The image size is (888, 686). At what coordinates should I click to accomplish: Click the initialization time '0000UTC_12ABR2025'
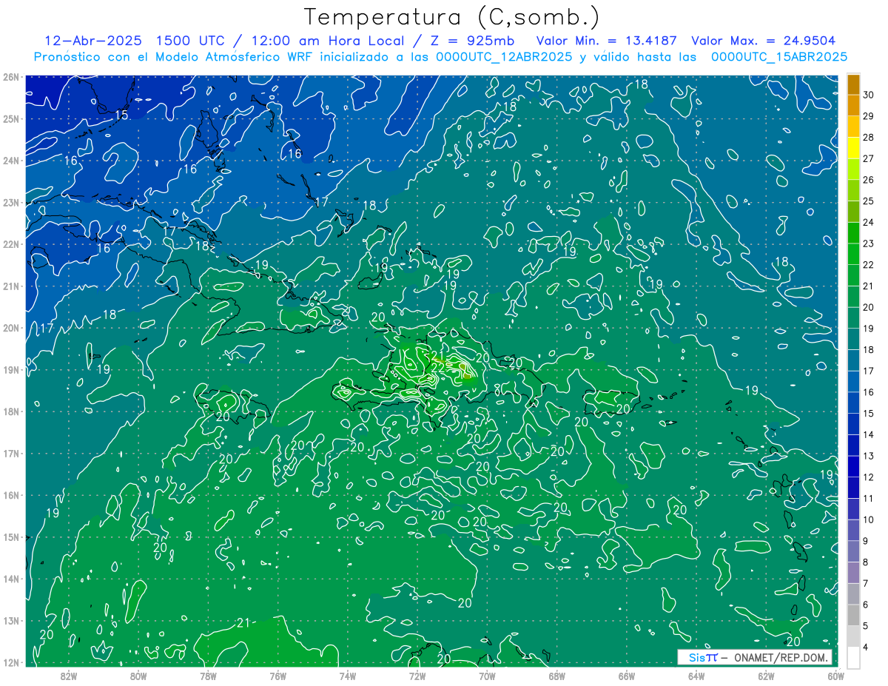point(505,57)
